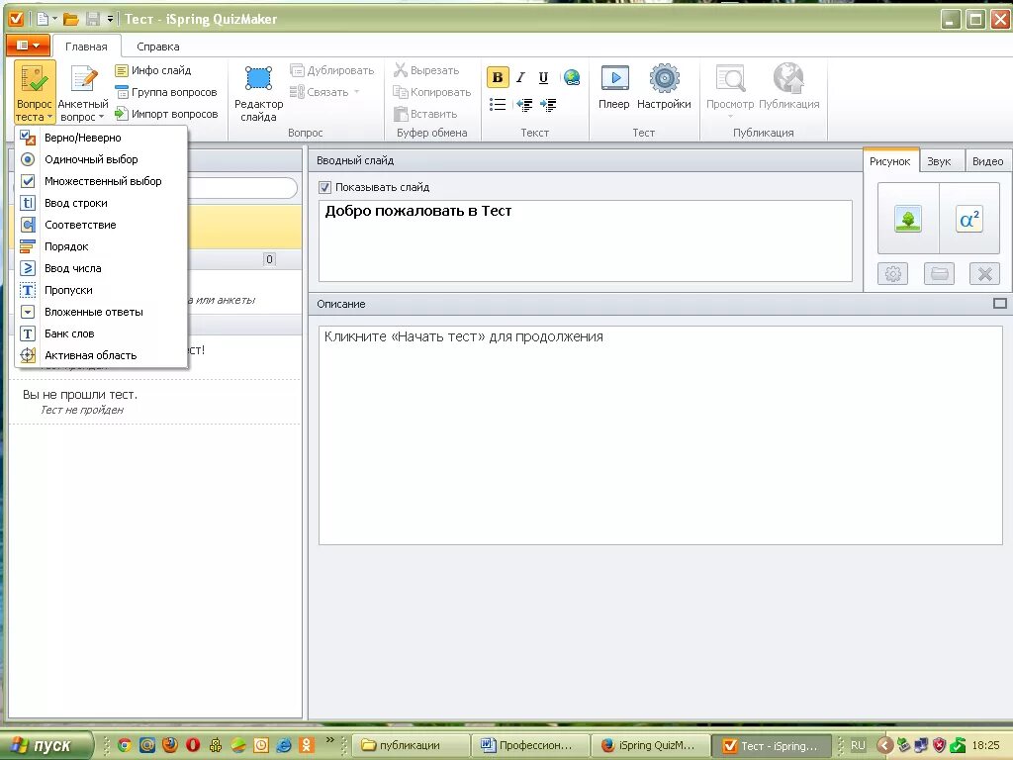Click the Описание text area

pos(660,435)
